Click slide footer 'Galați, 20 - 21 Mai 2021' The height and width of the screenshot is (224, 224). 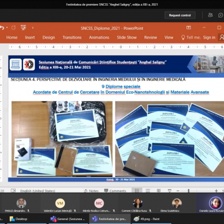(x=120, y=180)
